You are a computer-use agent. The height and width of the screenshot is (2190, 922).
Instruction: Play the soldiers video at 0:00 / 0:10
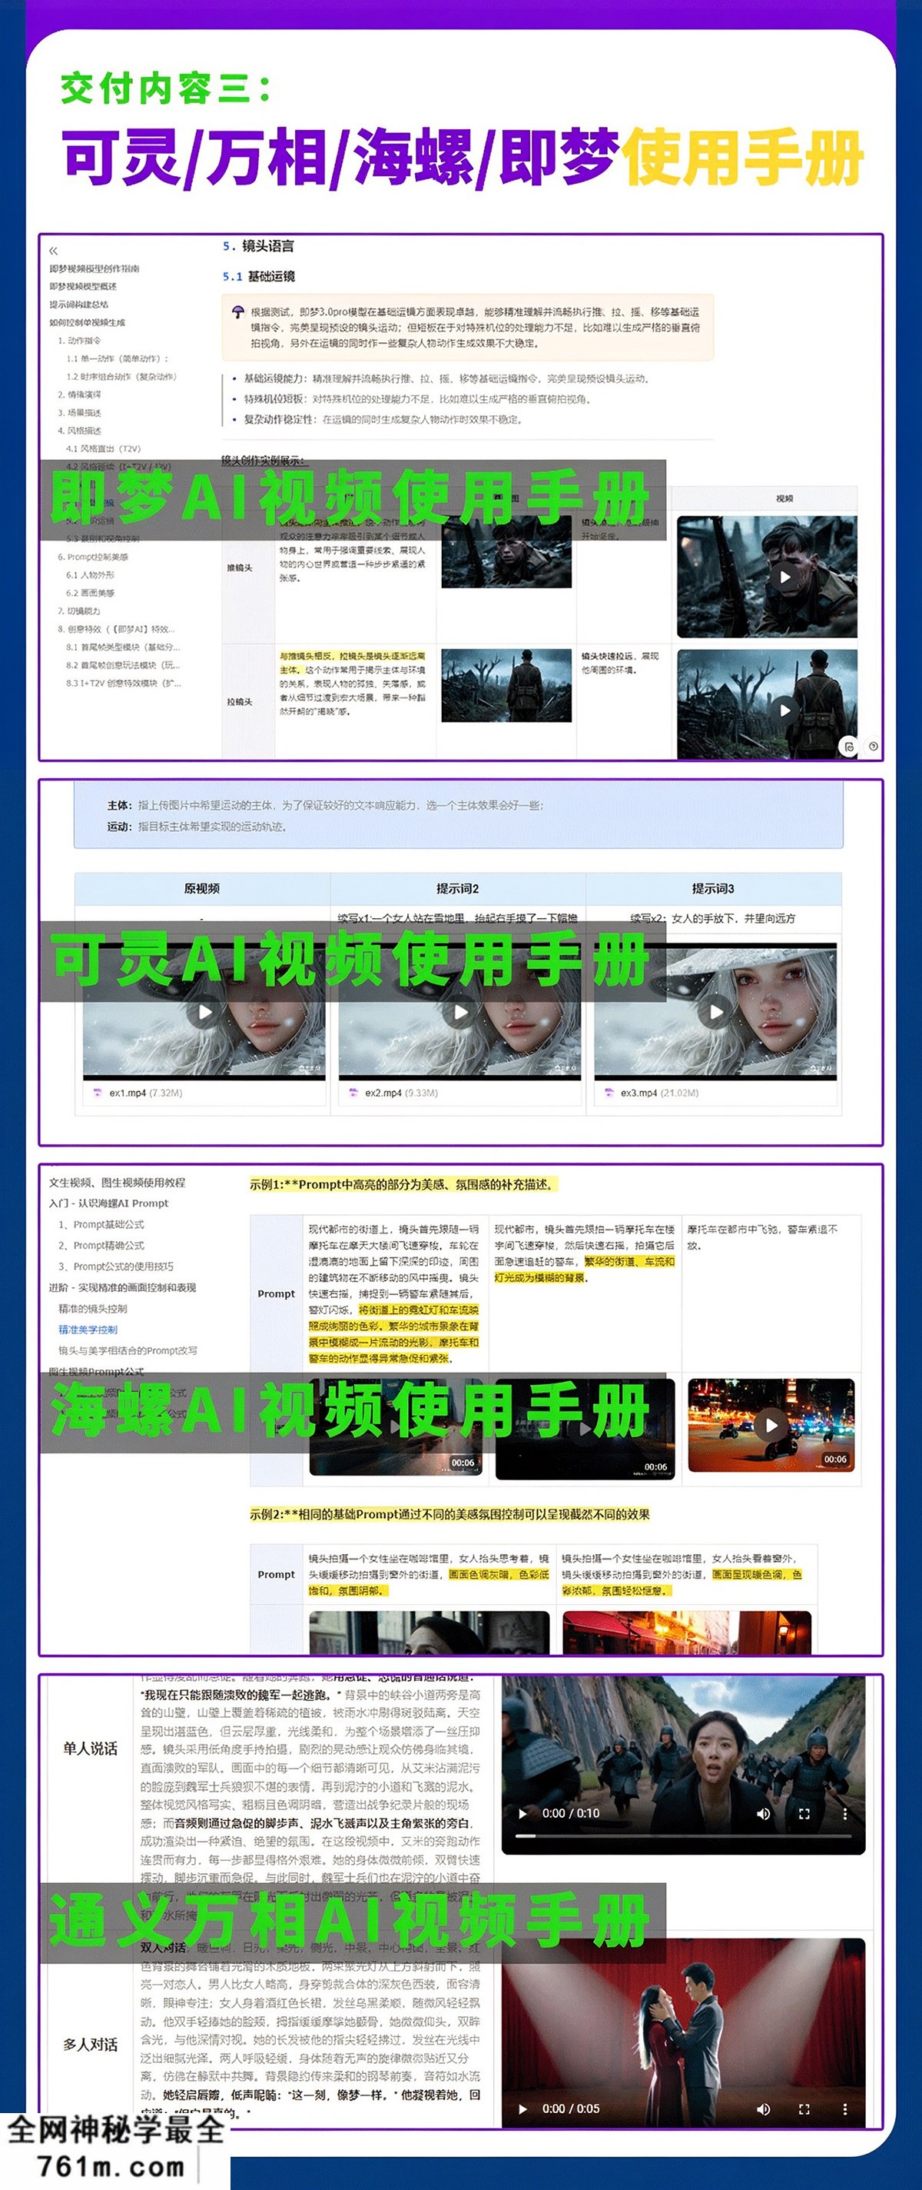(x=522, y=1813)
